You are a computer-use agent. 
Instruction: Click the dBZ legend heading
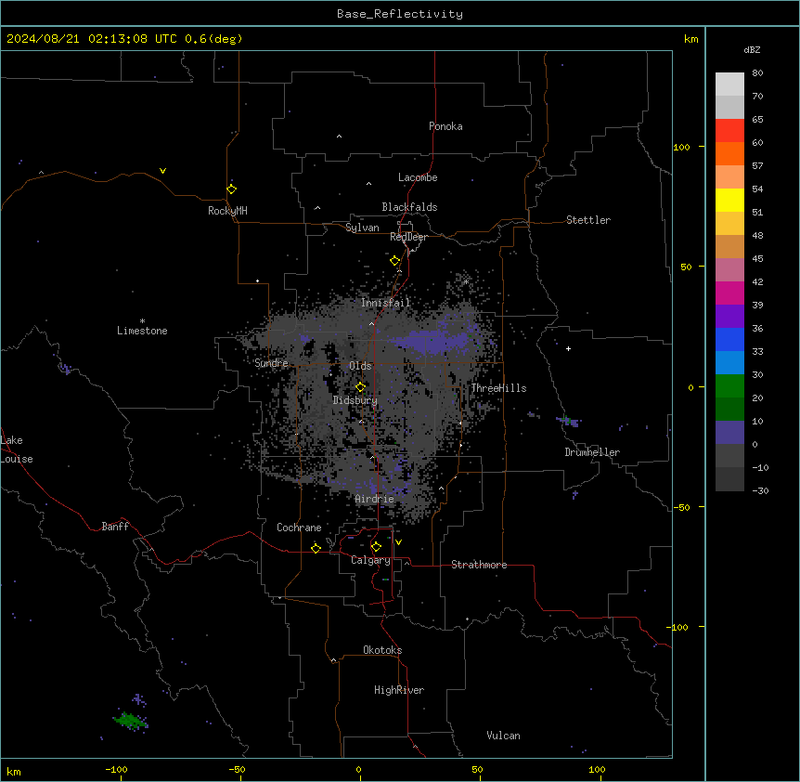[x=752, y=49]
